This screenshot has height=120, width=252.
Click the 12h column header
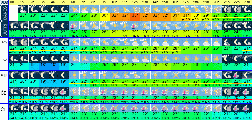tap(135, 2)
